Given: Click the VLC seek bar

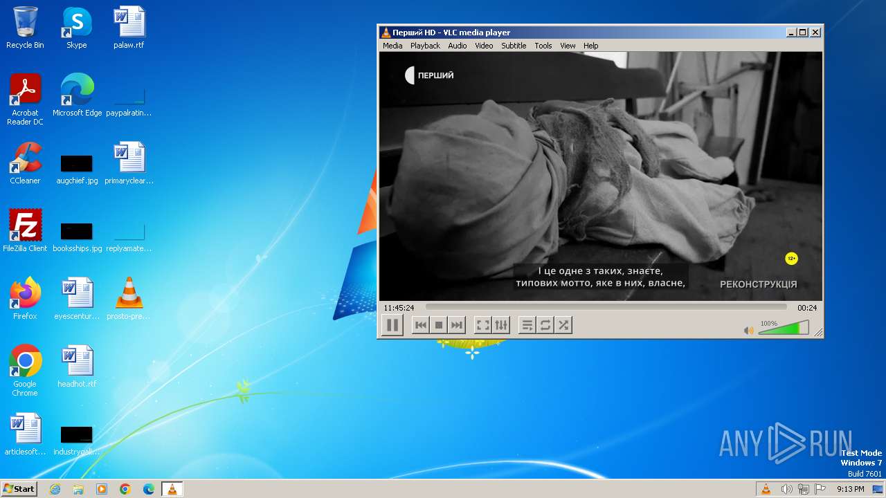Looking at the screenshot, I should [606, 307].
